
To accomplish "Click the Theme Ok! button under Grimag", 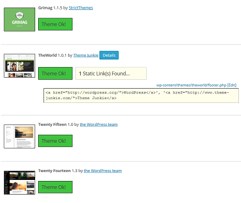I will pos(56,24).
